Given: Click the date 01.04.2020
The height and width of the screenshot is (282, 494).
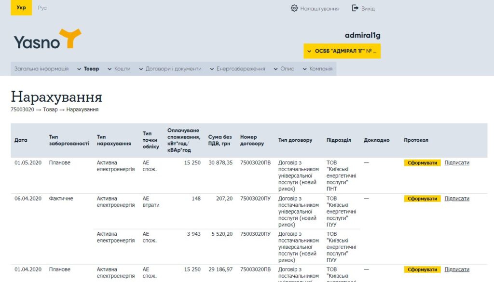Looking at the screenshot, I should pos(28,269).
